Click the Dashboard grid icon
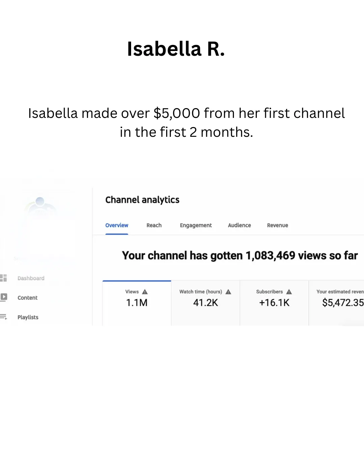This screenshot has height=456, width=364. pos(3,278)
